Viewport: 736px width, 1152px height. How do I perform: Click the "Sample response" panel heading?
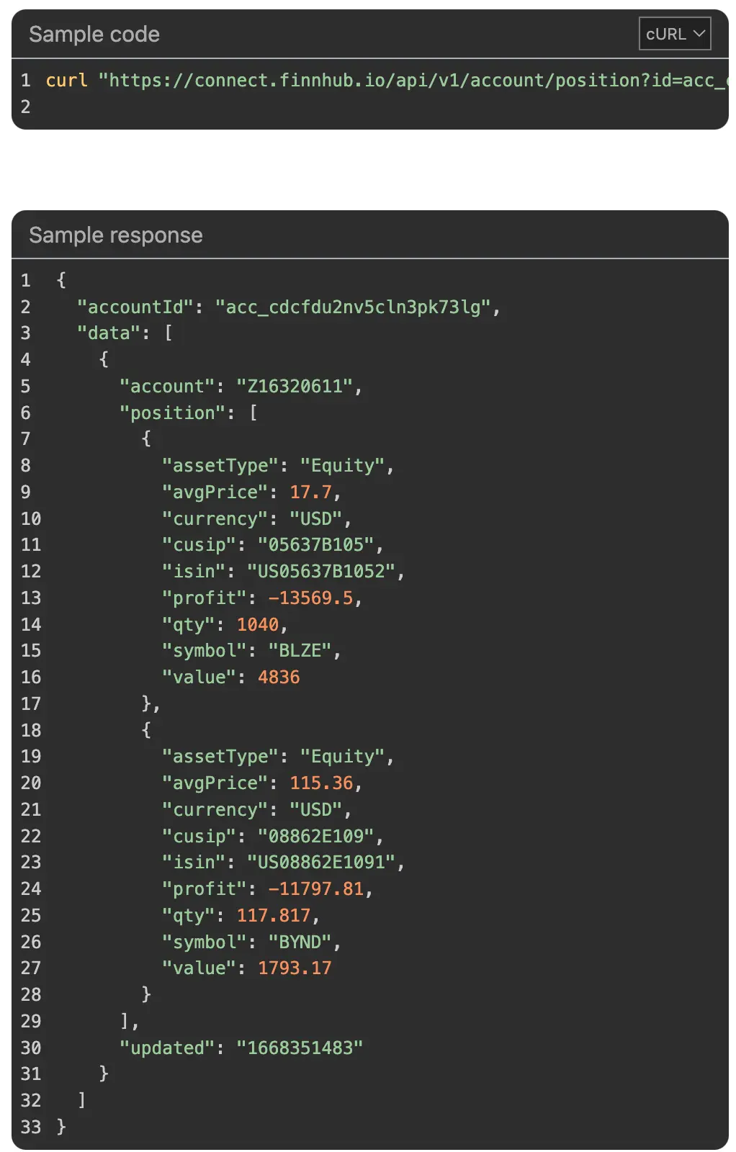click(116, 235)
